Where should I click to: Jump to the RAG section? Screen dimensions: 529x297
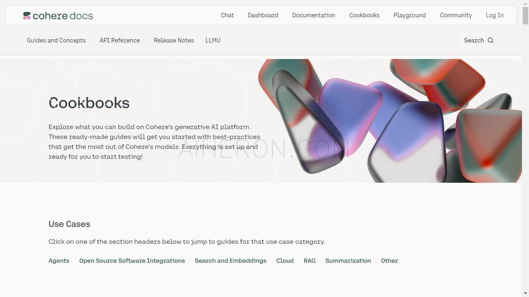(x=310, y=261)
